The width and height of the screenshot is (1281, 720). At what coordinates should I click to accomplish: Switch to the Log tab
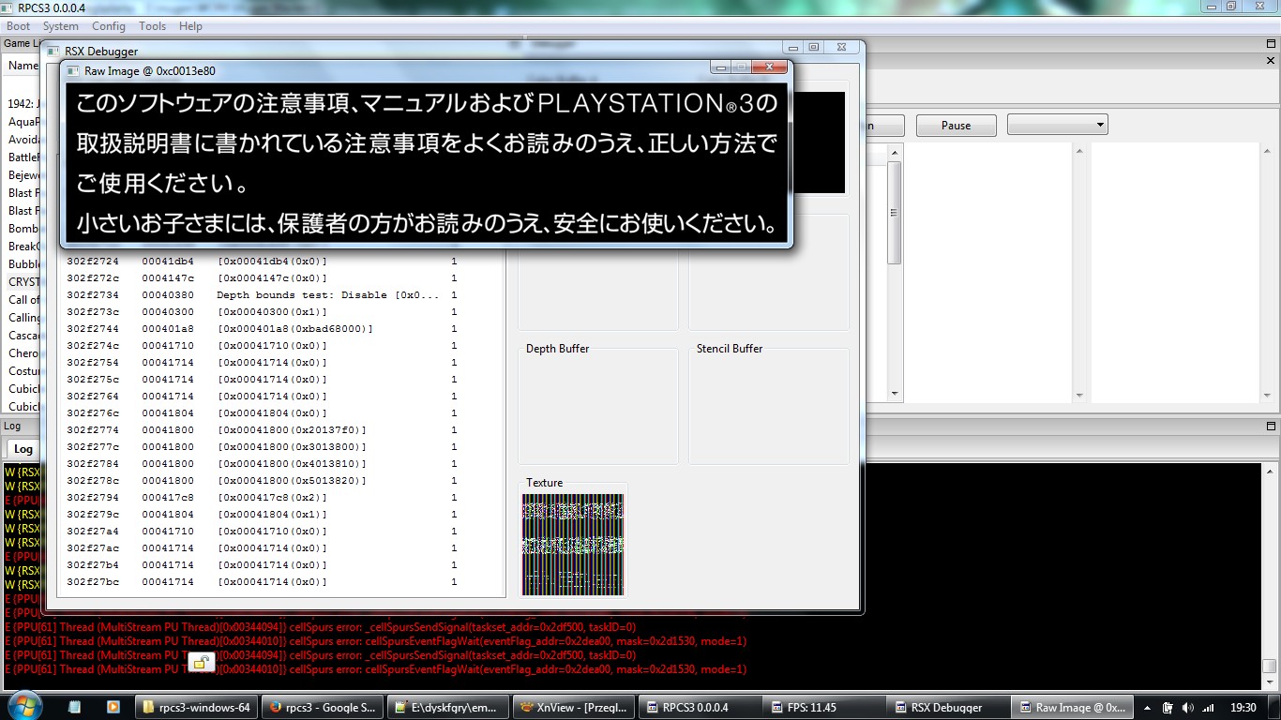coord(23,449)
